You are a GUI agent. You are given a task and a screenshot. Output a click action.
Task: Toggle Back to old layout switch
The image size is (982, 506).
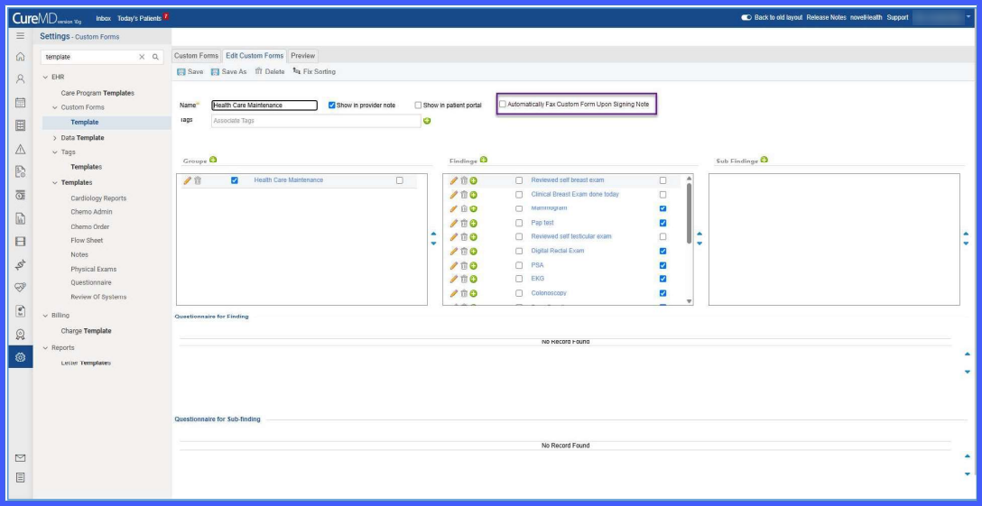(x=746, y=17)
